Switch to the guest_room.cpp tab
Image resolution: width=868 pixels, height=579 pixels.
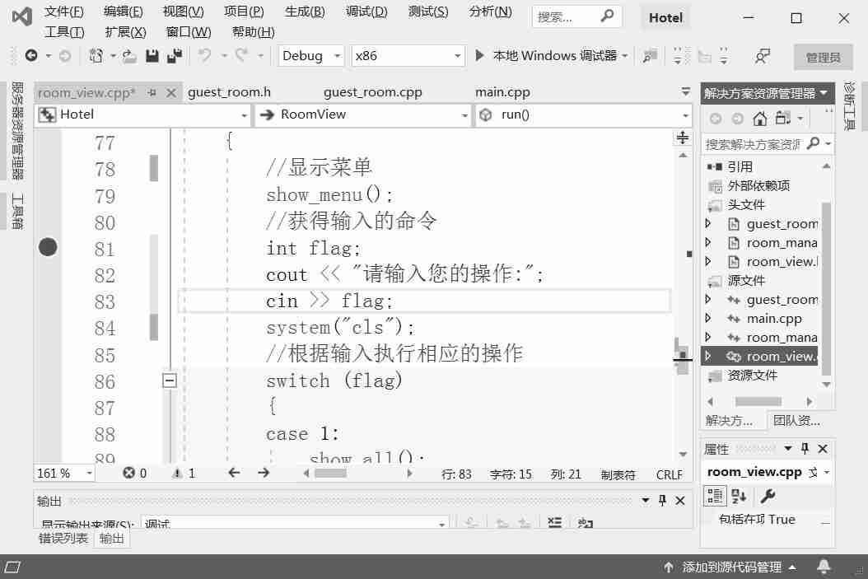tap(372, 92)
